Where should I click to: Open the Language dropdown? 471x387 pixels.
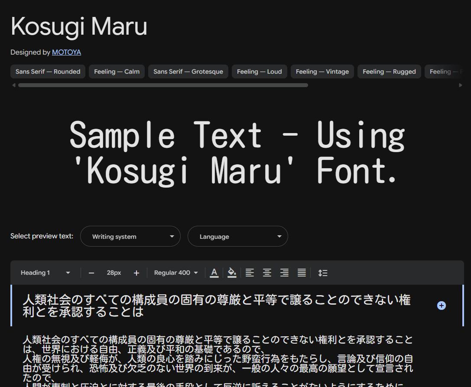tap(237, 237)
